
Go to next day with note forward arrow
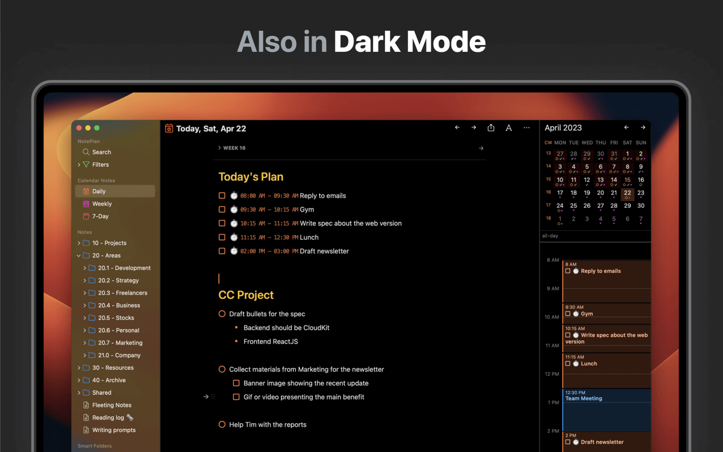click(x=474, y=128)
